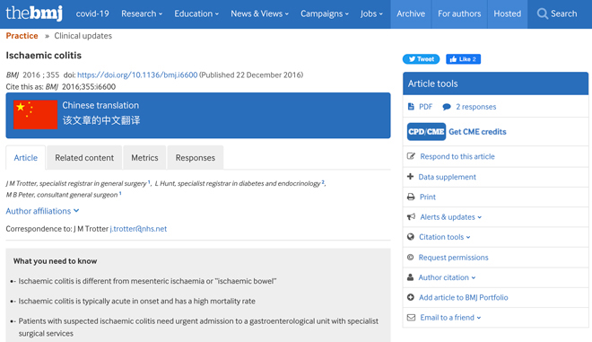This screenshot has height=342, width=592.
Task: Open the News & Views dropdown
Action: click(260, 13)
